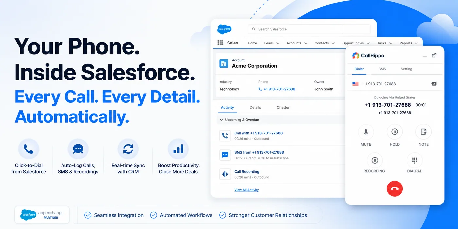Image resolution: width=458 pixels, height=229 pixels.
Task: Open the 'SMS from +1 913-701-27688' activity
Action: click(259, 152)
